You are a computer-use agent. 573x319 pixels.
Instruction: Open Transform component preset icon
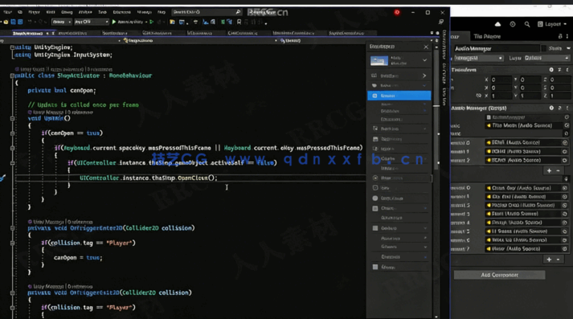tap(559, 69)
